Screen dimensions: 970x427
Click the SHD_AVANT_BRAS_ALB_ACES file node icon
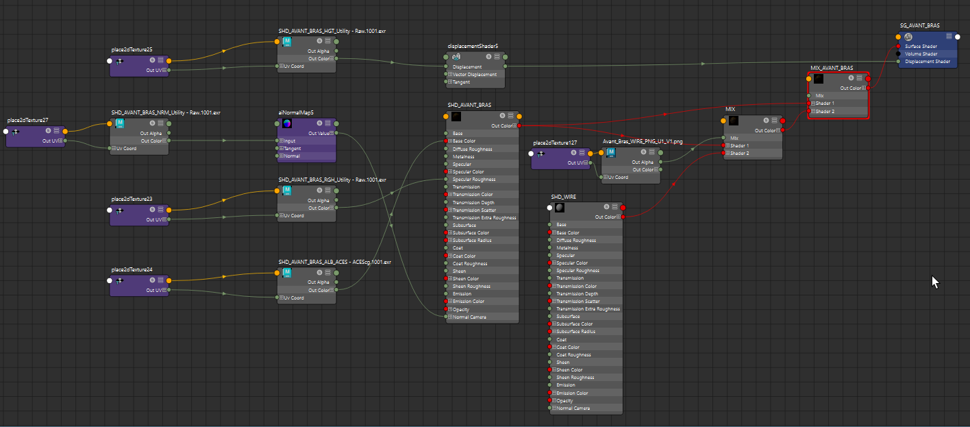coord(288,273)
